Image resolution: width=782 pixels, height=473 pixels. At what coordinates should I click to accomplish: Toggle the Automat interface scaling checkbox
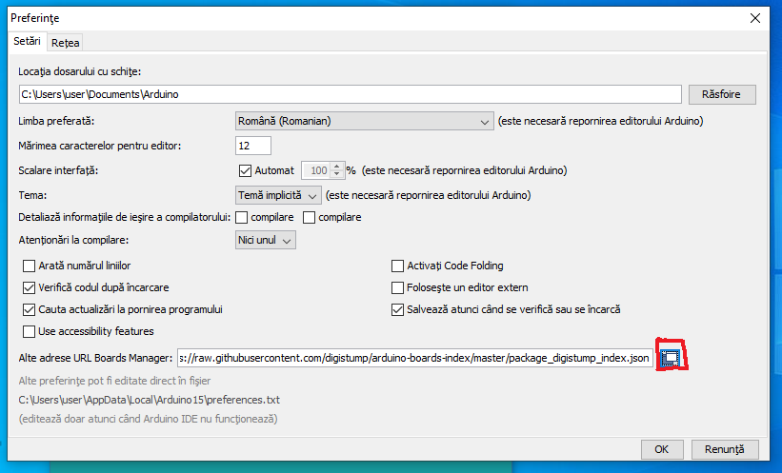(x=245, y=170)
